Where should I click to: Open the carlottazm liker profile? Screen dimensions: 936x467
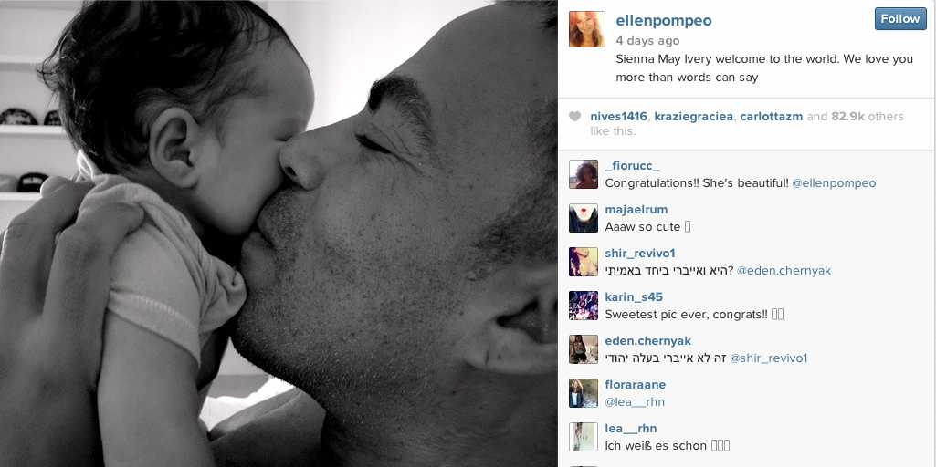pos(772,117)
